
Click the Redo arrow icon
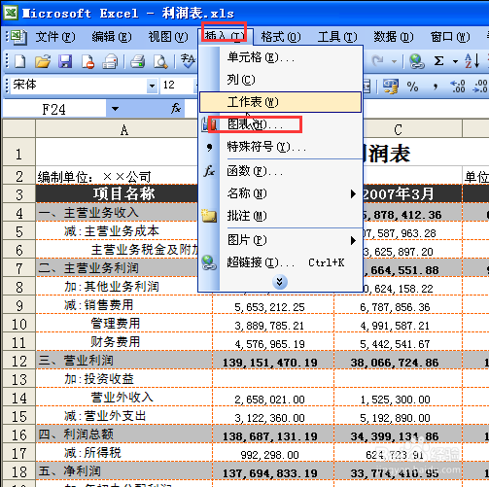pyautogui.click(x=378, y=60)
